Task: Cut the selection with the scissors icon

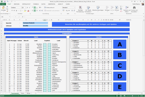Action: 7,7
